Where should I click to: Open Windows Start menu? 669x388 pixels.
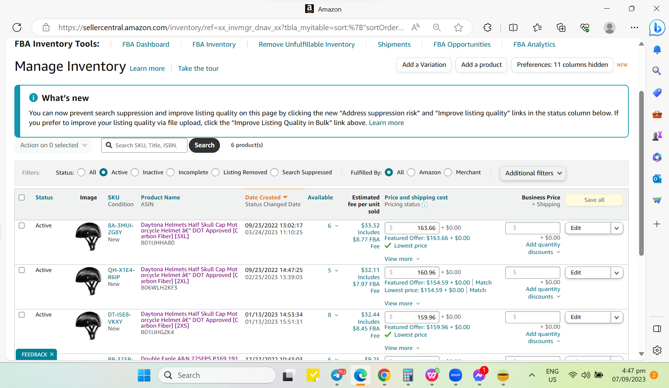[144, 375]
